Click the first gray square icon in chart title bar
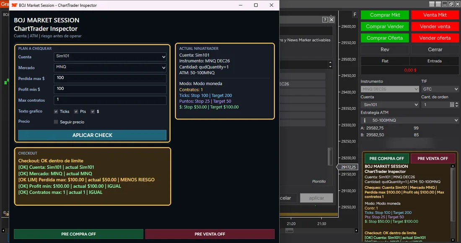The image size is (461, 243). coord(432,4)
